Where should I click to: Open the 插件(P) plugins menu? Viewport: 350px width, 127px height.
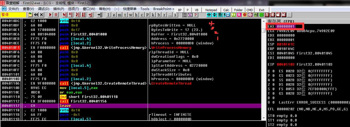coord(59,9)
